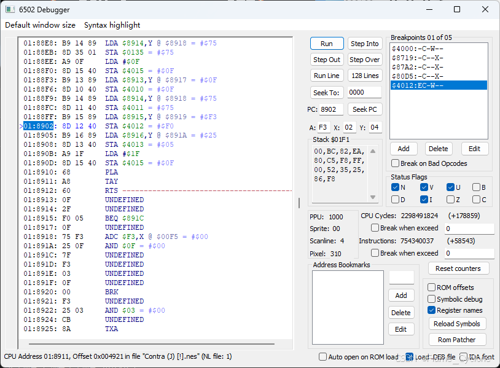Enable Instructions Break when exceed checkbox

(375, 253)
